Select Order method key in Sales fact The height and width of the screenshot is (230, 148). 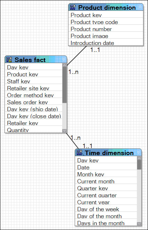34,95
